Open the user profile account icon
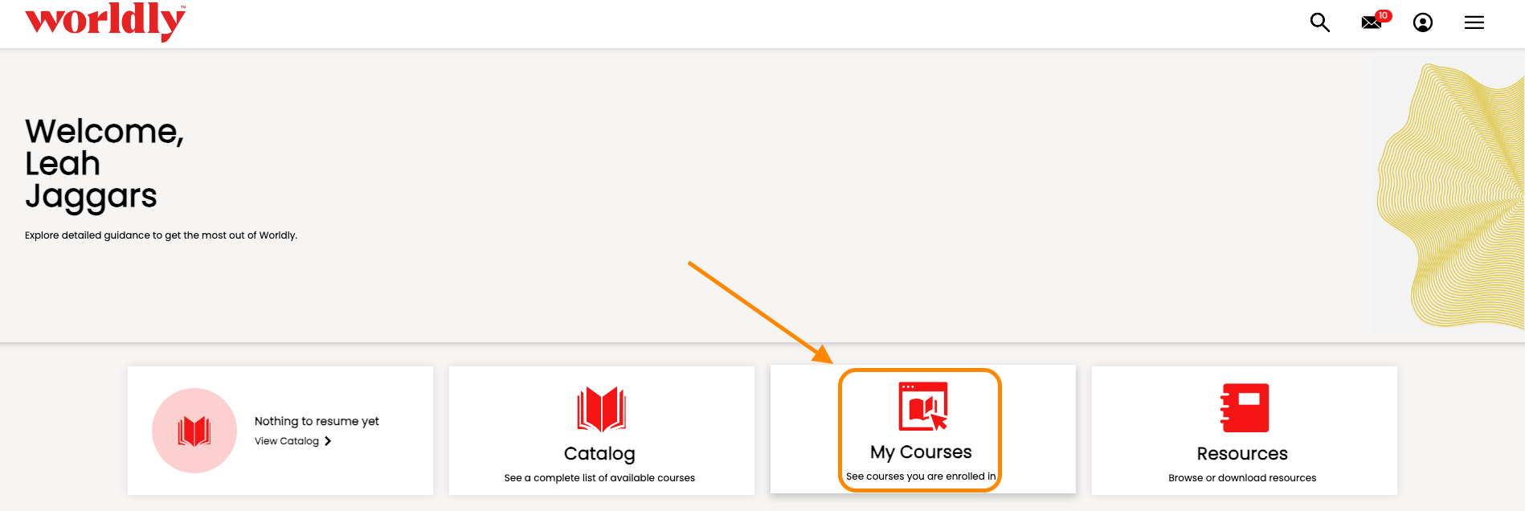 (1422, 22)
